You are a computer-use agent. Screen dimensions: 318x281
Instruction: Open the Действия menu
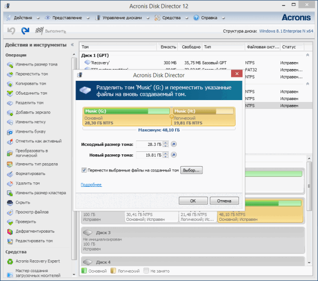click(x=23, y=18)
